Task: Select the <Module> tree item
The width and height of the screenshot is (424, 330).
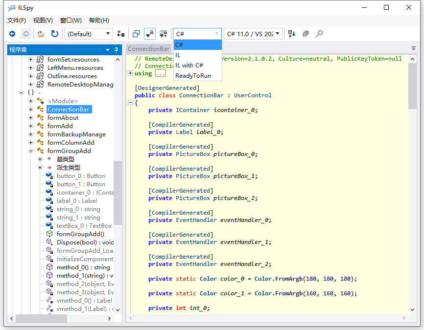Action: pyautogui.click(x=63, y=101)
